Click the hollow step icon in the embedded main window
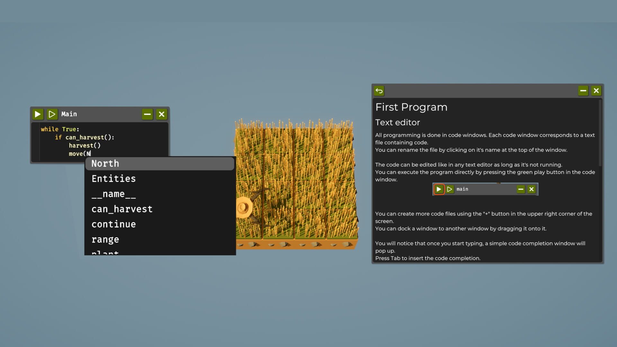 pos(450,189)
